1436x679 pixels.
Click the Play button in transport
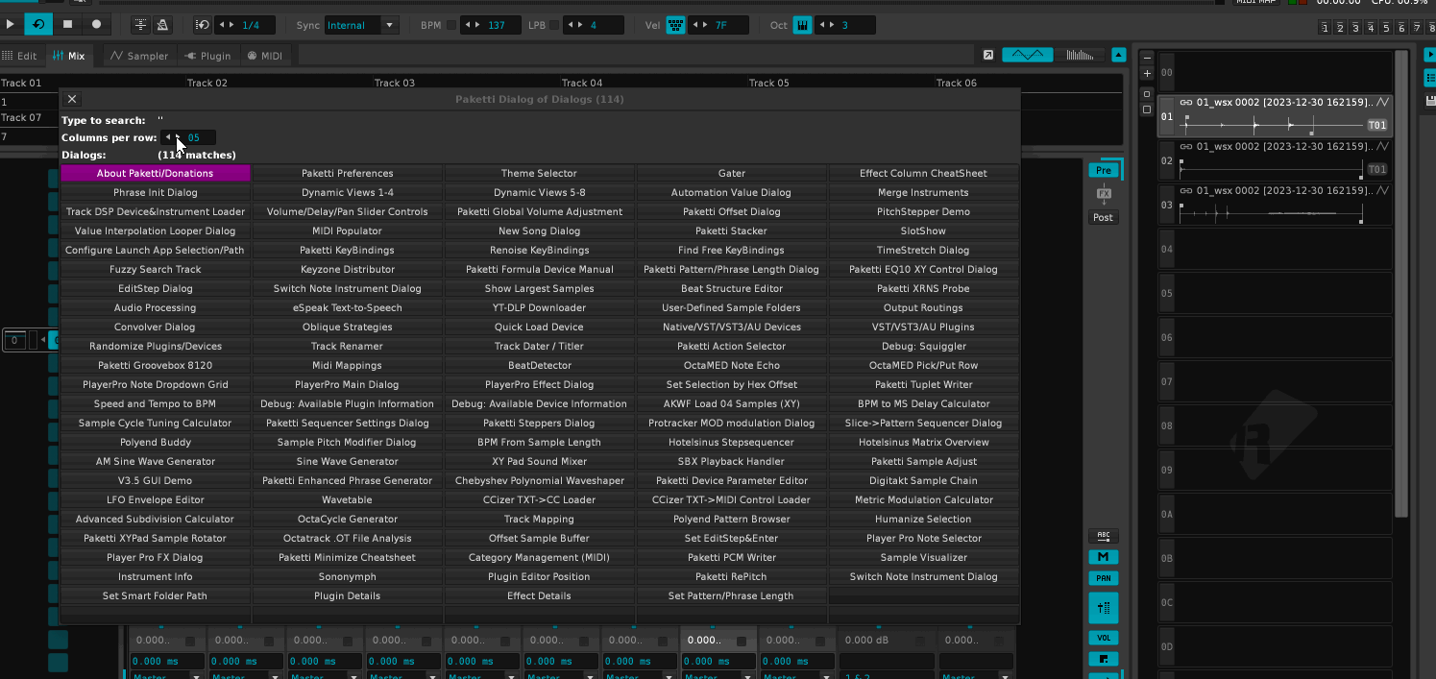coord(12,24)
